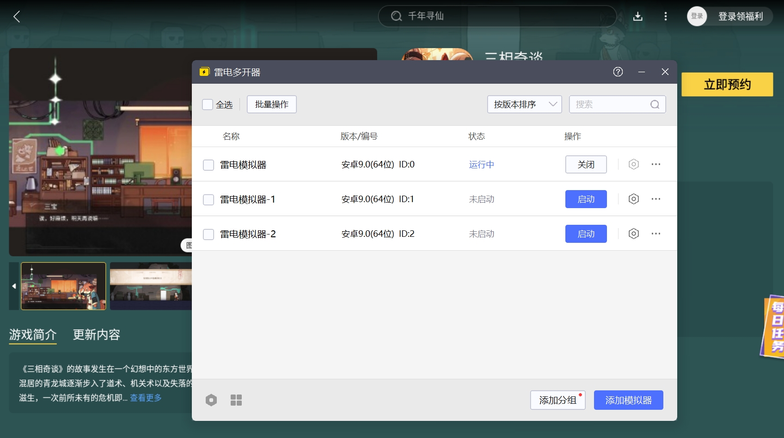
Task: Click 安卓9.0(64位) ID:2 version text
Action: click(378, 234)
